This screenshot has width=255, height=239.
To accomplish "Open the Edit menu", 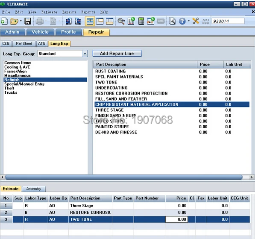I will (x=19, y=12).
